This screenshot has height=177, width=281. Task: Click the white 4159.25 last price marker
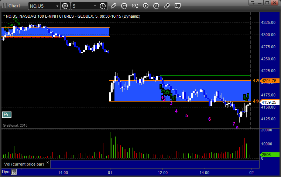click(x=269, y=102)
